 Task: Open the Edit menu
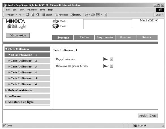[14, 10]
